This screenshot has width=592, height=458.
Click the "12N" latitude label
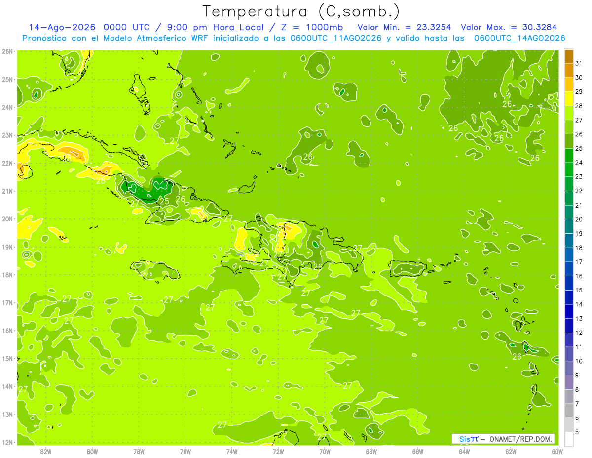pos(7,442)
